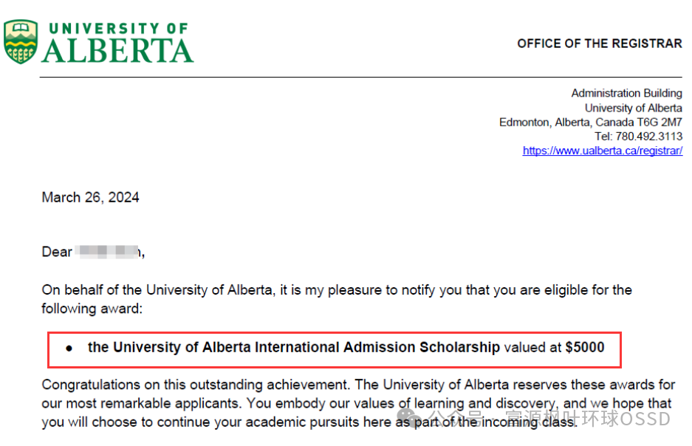Click the Edmonton, Alberta, Canada address line
This screenshot has height=446, width=692.
(590, 122)
